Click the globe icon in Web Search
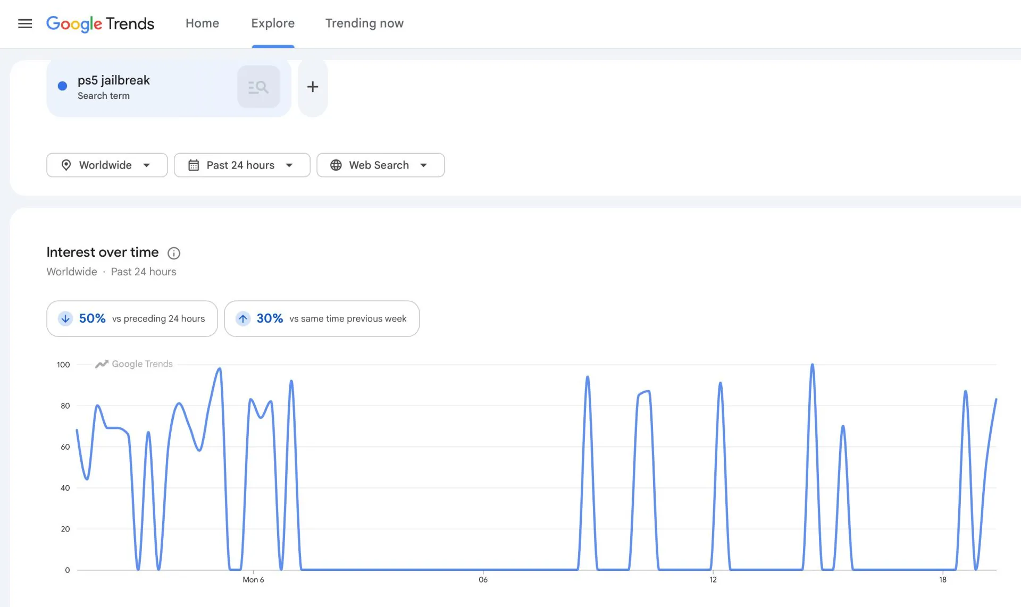Screen dimensions: 1021x607 pos(336,165)
